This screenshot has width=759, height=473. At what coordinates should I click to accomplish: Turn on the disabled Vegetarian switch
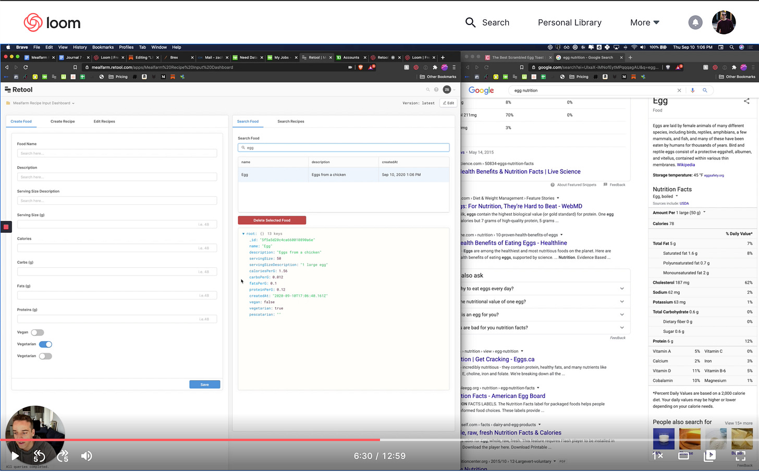[45, 356]
